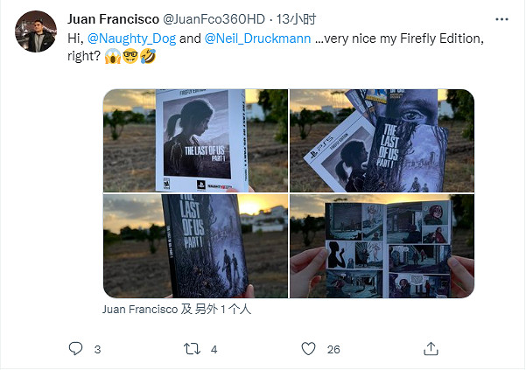This screenshot has width=526, height=370.
Task: Open the bottom-right open comic pages photo
Action: pos(382,247)
